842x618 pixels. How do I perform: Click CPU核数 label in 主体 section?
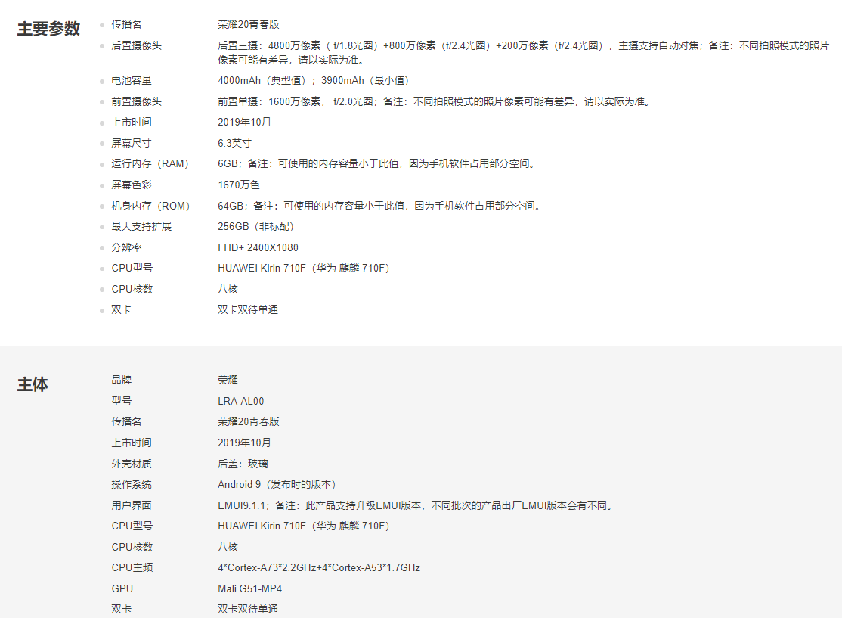pyautogui.click(x=132, y=547)
